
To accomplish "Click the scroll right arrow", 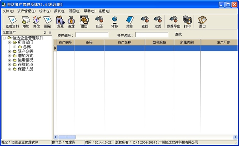I will click(x=235, y=137).
